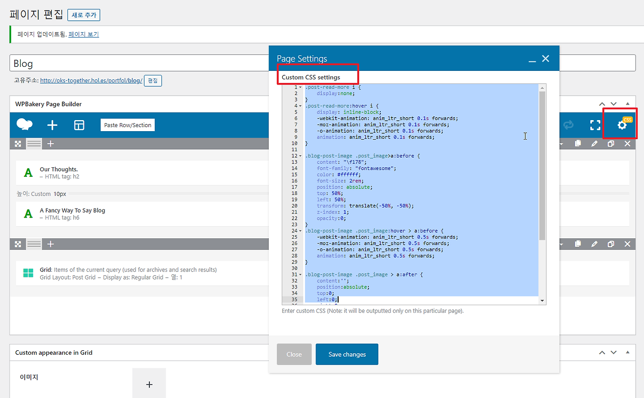The height and width of the screenshot is (398, 644).
Task: Select the Grid: Items of the current query element
Action: click(x=323, y=273)
